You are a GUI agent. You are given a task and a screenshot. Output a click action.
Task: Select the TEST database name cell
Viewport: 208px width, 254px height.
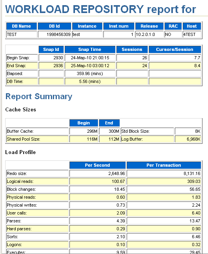(x=22, y=34)
